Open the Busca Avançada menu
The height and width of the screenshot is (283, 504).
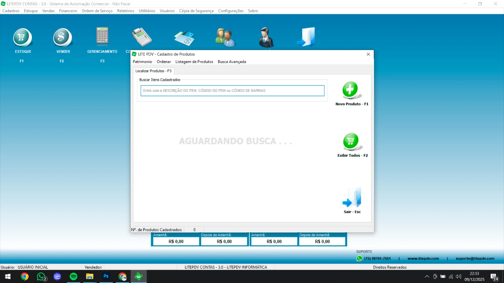232,62
